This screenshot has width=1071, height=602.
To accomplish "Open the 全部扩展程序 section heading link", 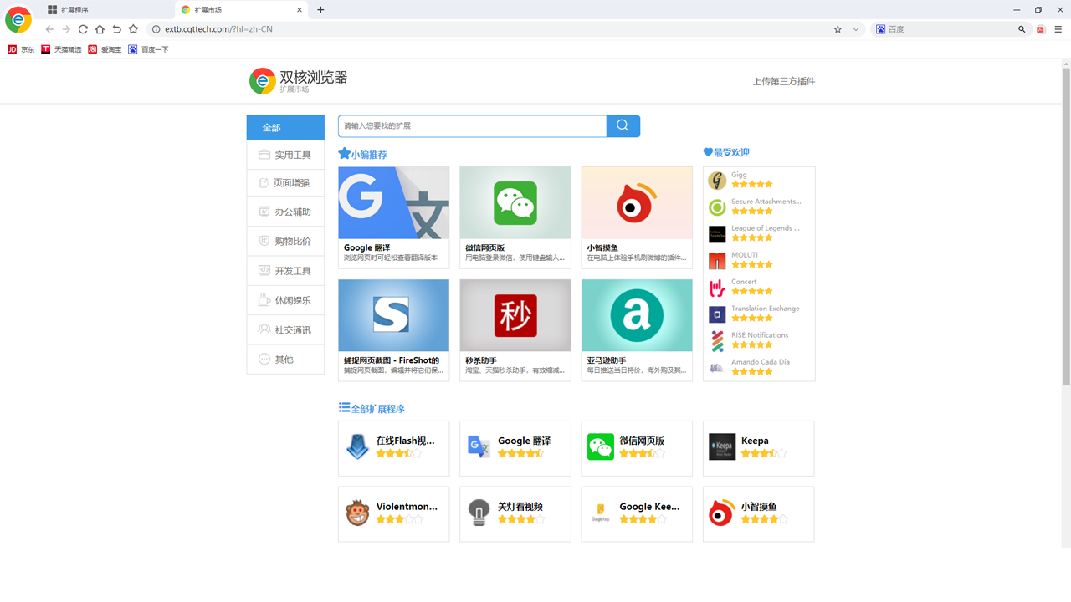I will click(375, 407).
